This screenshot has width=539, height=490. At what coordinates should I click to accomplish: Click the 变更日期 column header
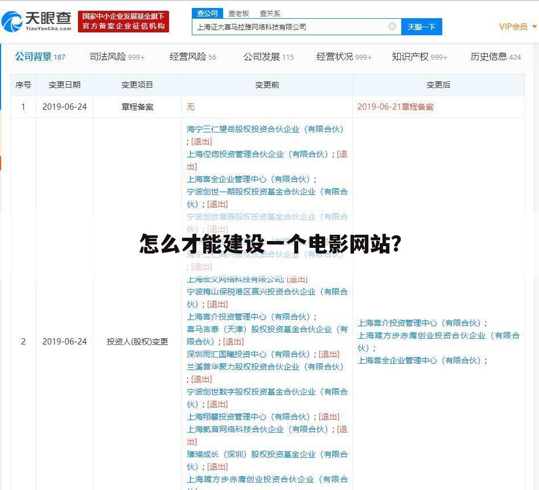tap(64, 85)
